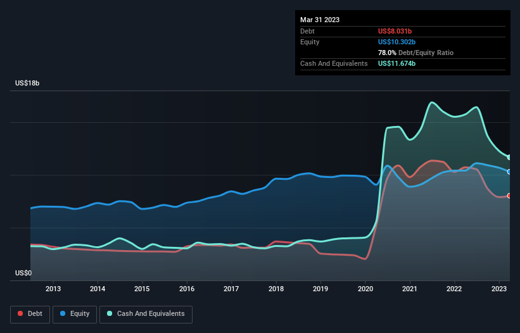
Task: Toggle Cash And Equivalents legend button
Action: pyautogui.click(x=146, y=314)
